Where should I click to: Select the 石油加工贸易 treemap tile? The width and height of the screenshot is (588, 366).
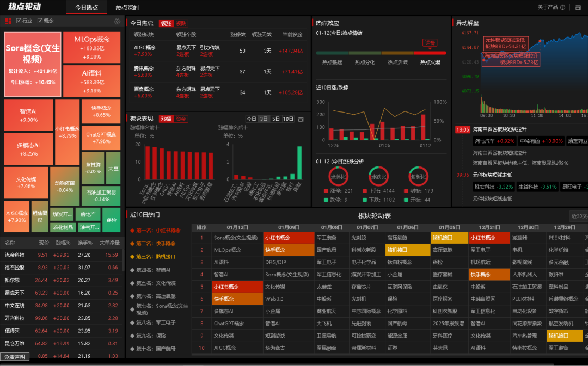(x=101, y=195)
